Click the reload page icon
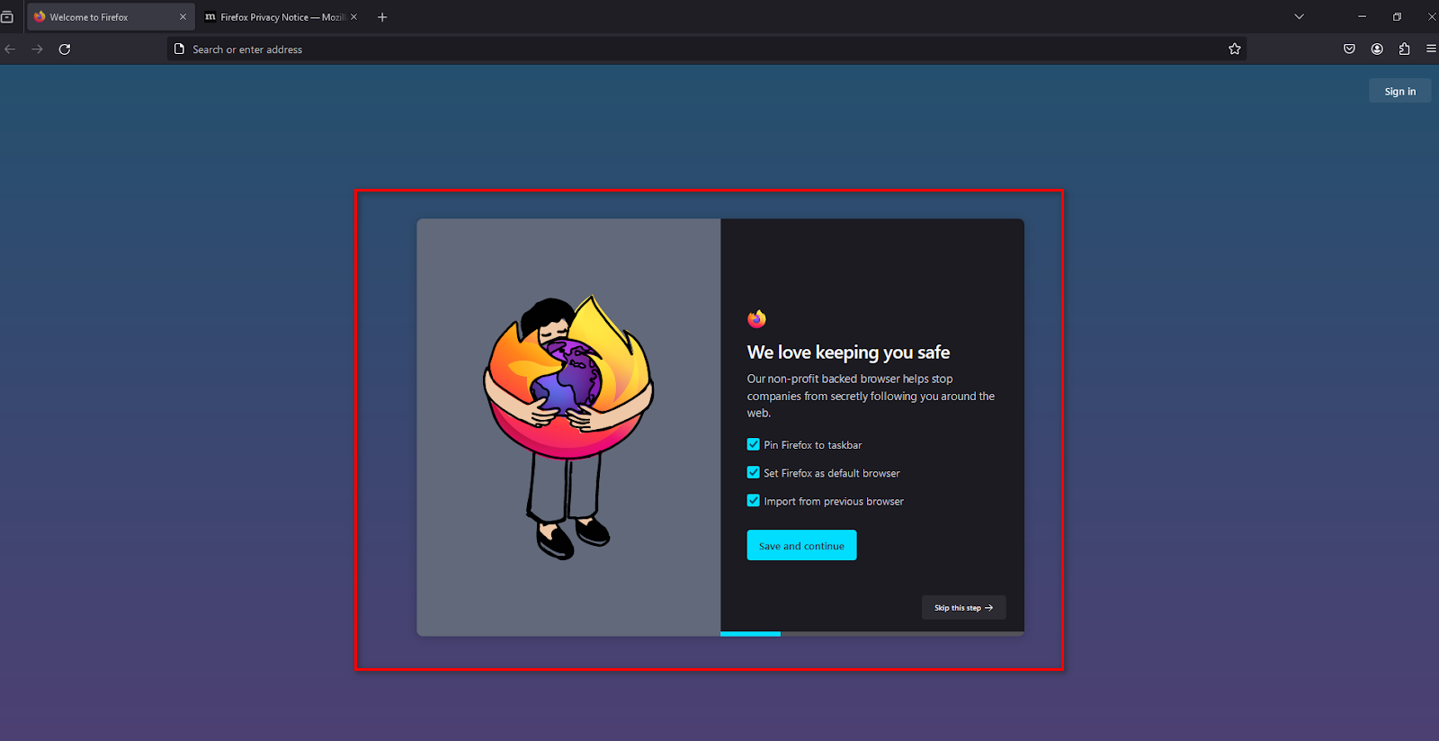The width and height of the screenshot is (1439, 741). coord(65,49)
